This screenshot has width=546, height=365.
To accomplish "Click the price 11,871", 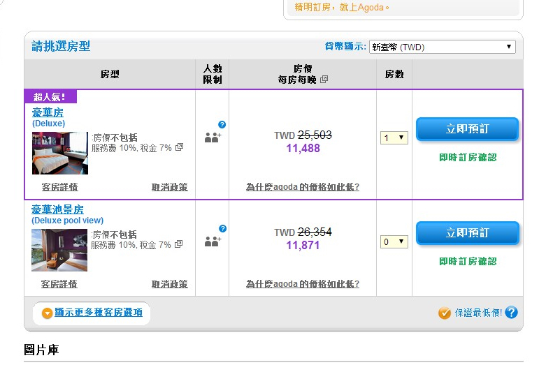I will pos(303,246).
